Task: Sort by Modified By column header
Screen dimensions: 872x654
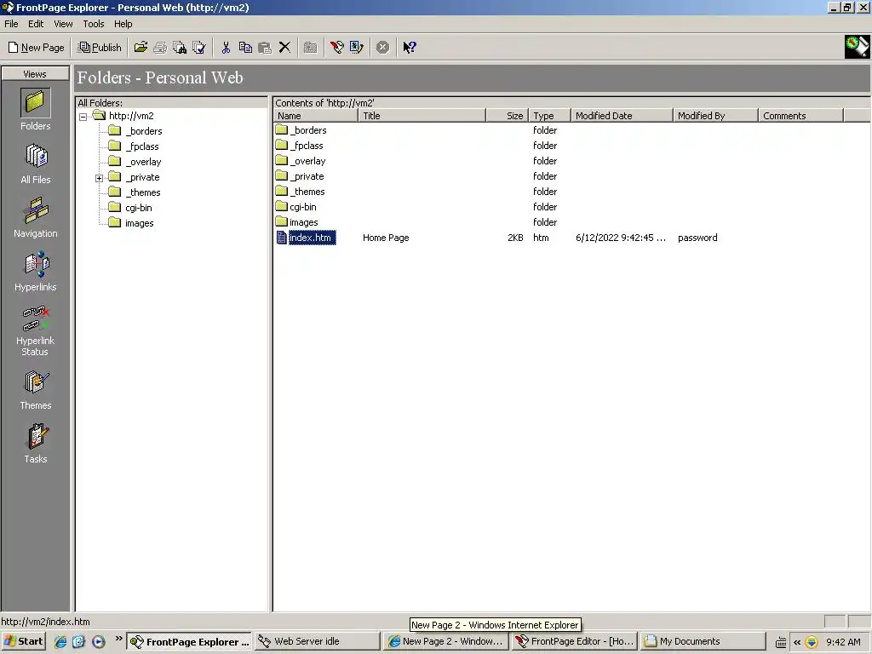Action: pos(715,116)
